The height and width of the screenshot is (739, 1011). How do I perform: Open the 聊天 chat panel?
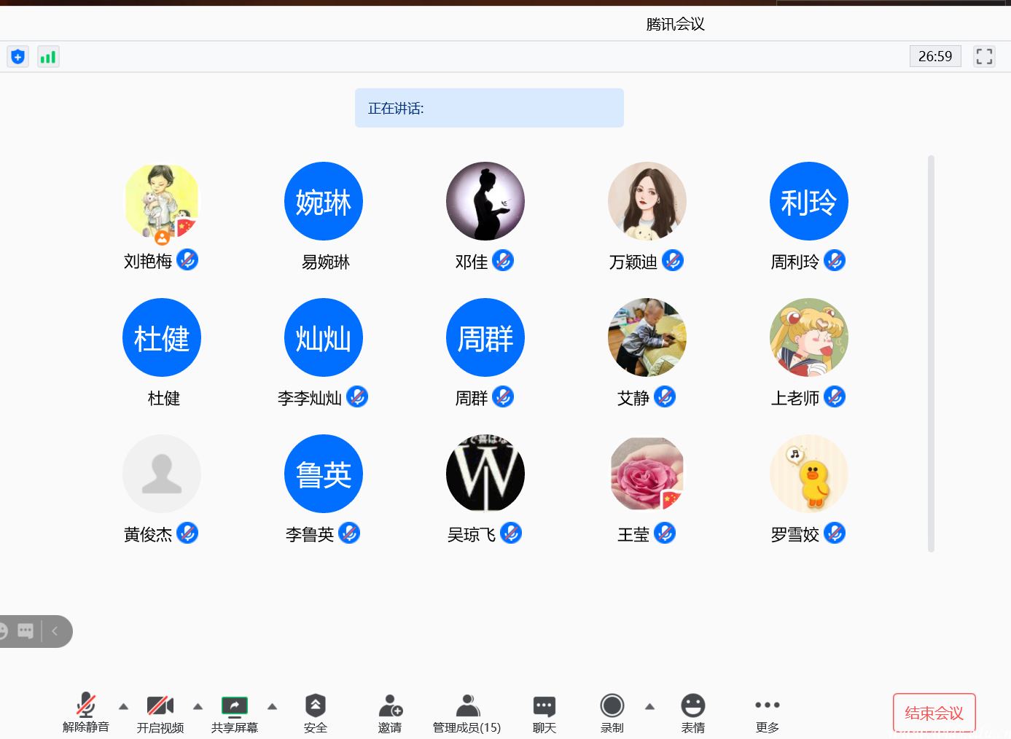[x=544, y=706]
